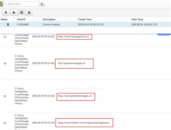The width and height of the screenshot is (171, 130).
Task: Delete the hunt with trash icon
Action: pos(29,13)
